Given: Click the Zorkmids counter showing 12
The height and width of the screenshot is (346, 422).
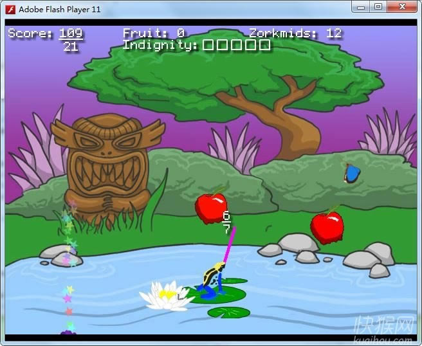Looking at the screenshot, I should click(295, 33).
